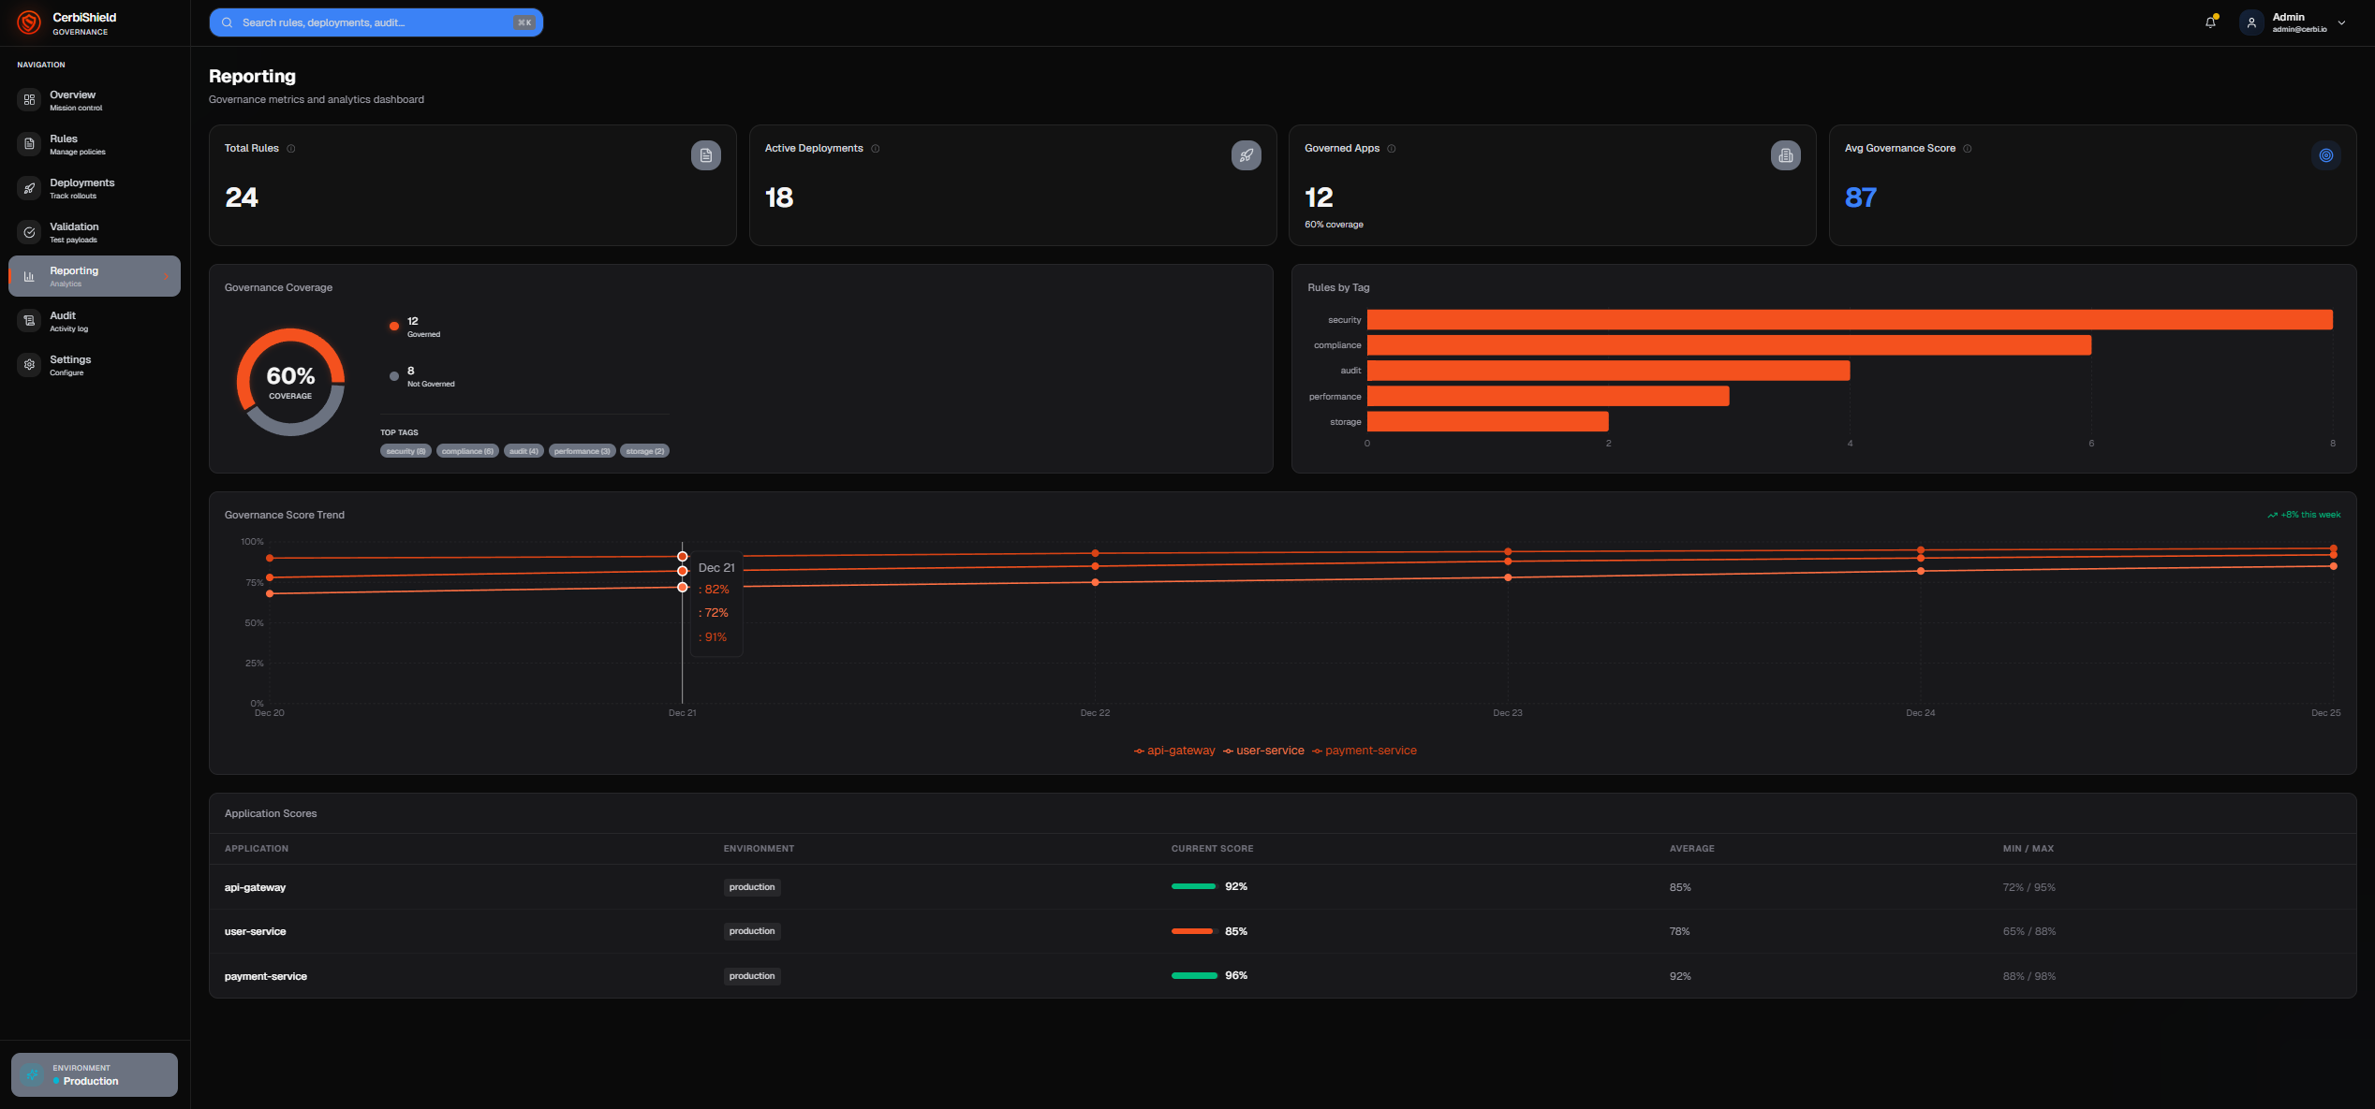The width and height of the screenshot is (2375, 1109).
Task: Click the compliance (6) tag chip
Action: (x=467, y=450)
